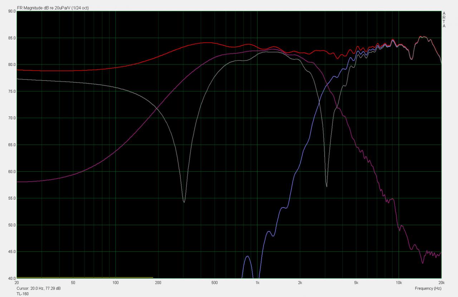Click the vertical ARTA label at top right
This screenshot has width=458, height=297.
coord(444,20)
